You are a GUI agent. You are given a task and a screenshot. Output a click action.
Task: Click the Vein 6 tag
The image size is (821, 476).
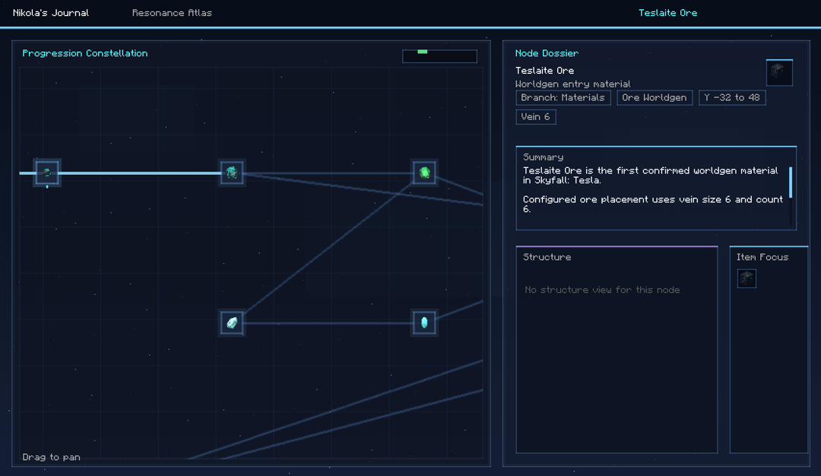(x=535, y=117)
